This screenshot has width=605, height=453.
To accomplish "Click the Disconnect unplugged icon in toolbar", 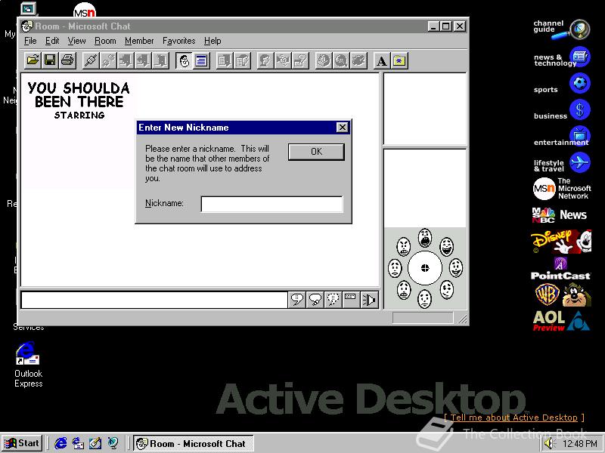I will [x=108, y=60].
